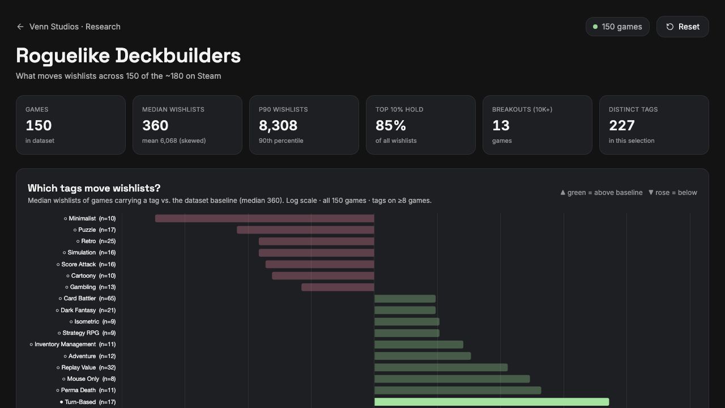Viewport: 725px width, 408px height.
Task: Click the reset circular arrow icon
Action: point(669,27)
